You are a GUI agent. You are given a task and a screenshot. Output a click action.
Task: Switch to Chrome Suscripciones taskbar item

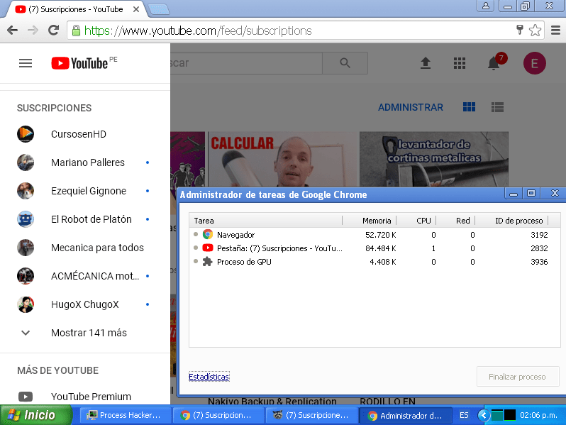(218, 415)
